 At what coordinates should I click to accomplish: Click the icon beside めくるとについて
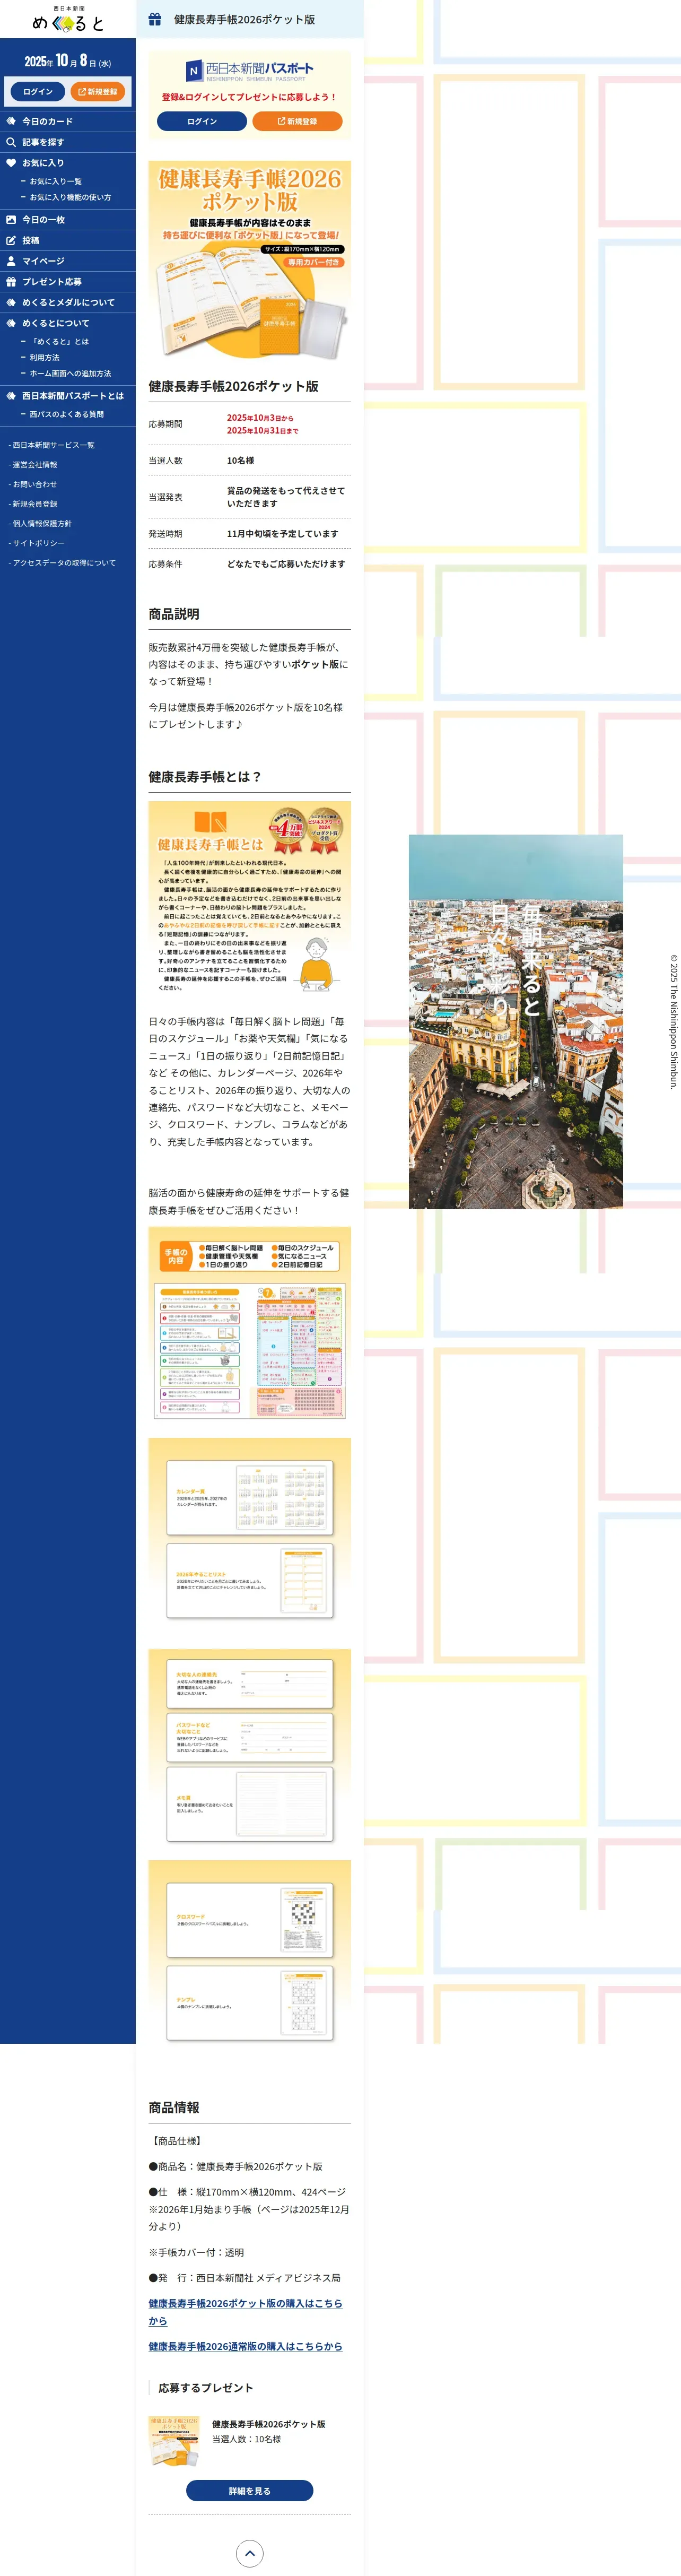tap(11, 323)
